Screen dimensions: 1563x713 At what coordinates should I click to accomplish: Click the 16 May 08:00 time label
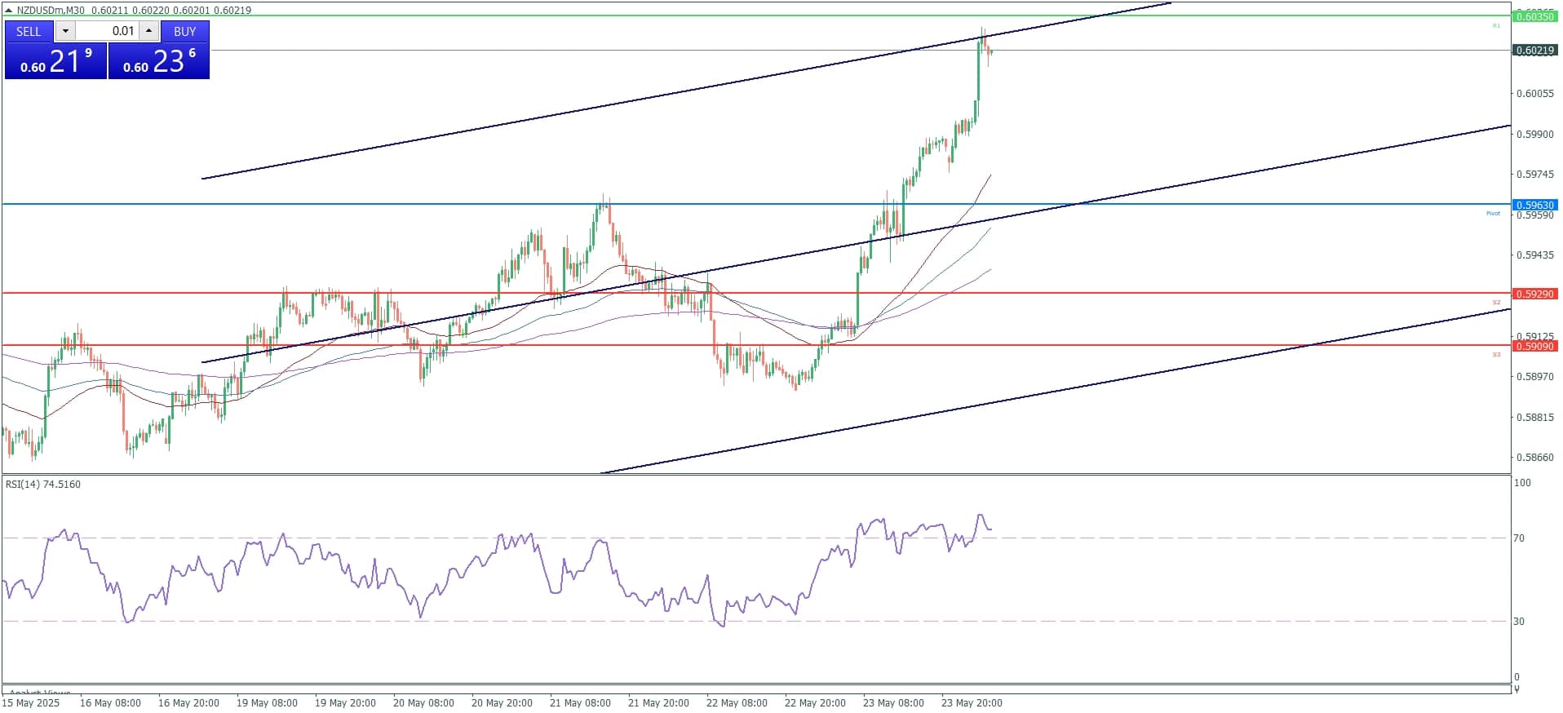tap(110, 703)
